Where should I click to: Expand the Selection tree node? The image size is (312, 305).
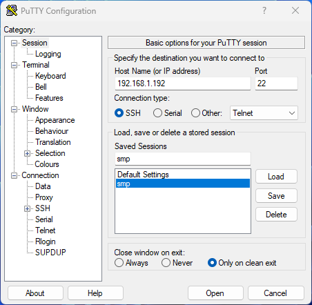pos(27,153)
